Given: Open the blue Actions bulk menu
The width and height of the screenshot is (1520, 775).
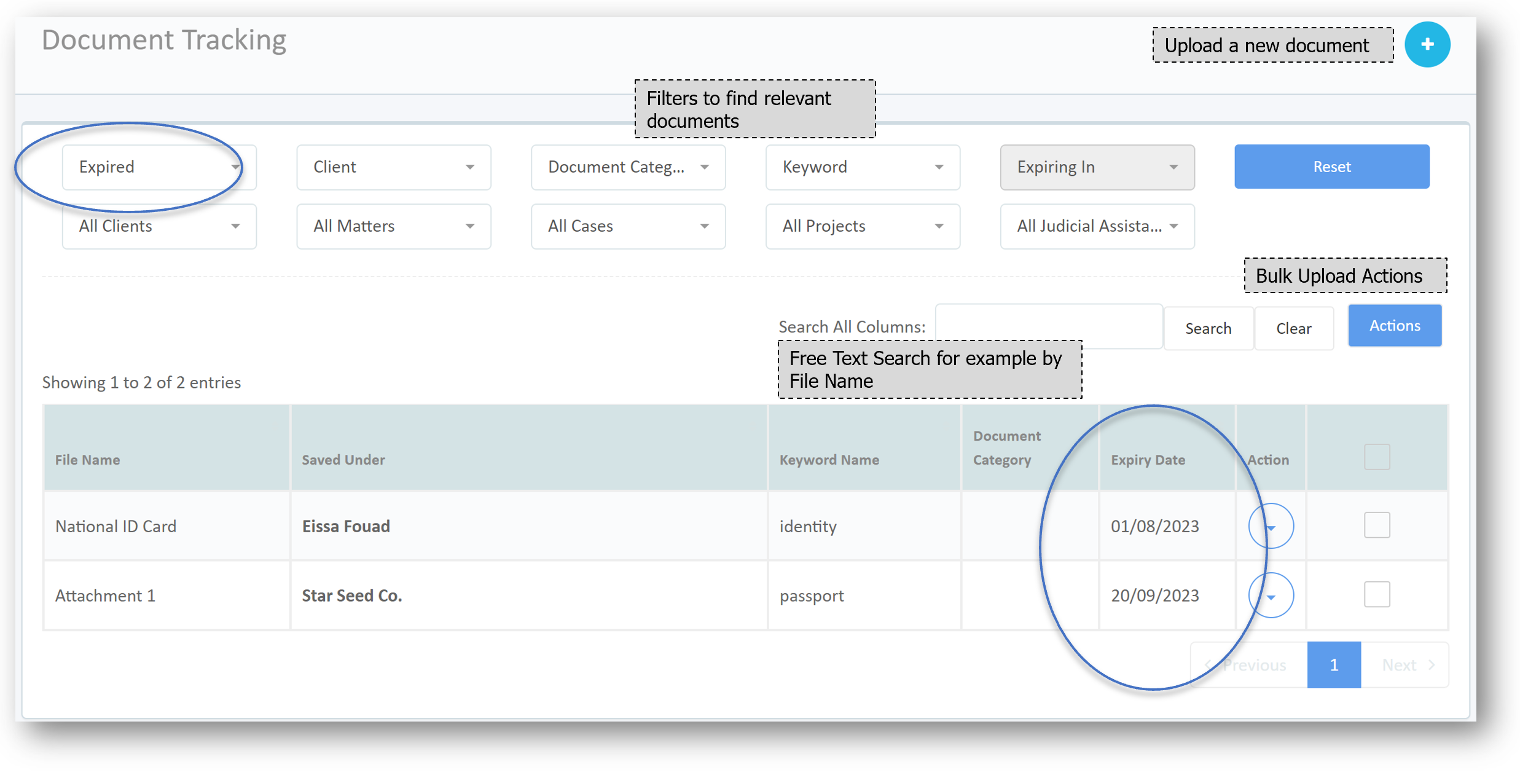Looking at the screenshot, I should 1394,326.
